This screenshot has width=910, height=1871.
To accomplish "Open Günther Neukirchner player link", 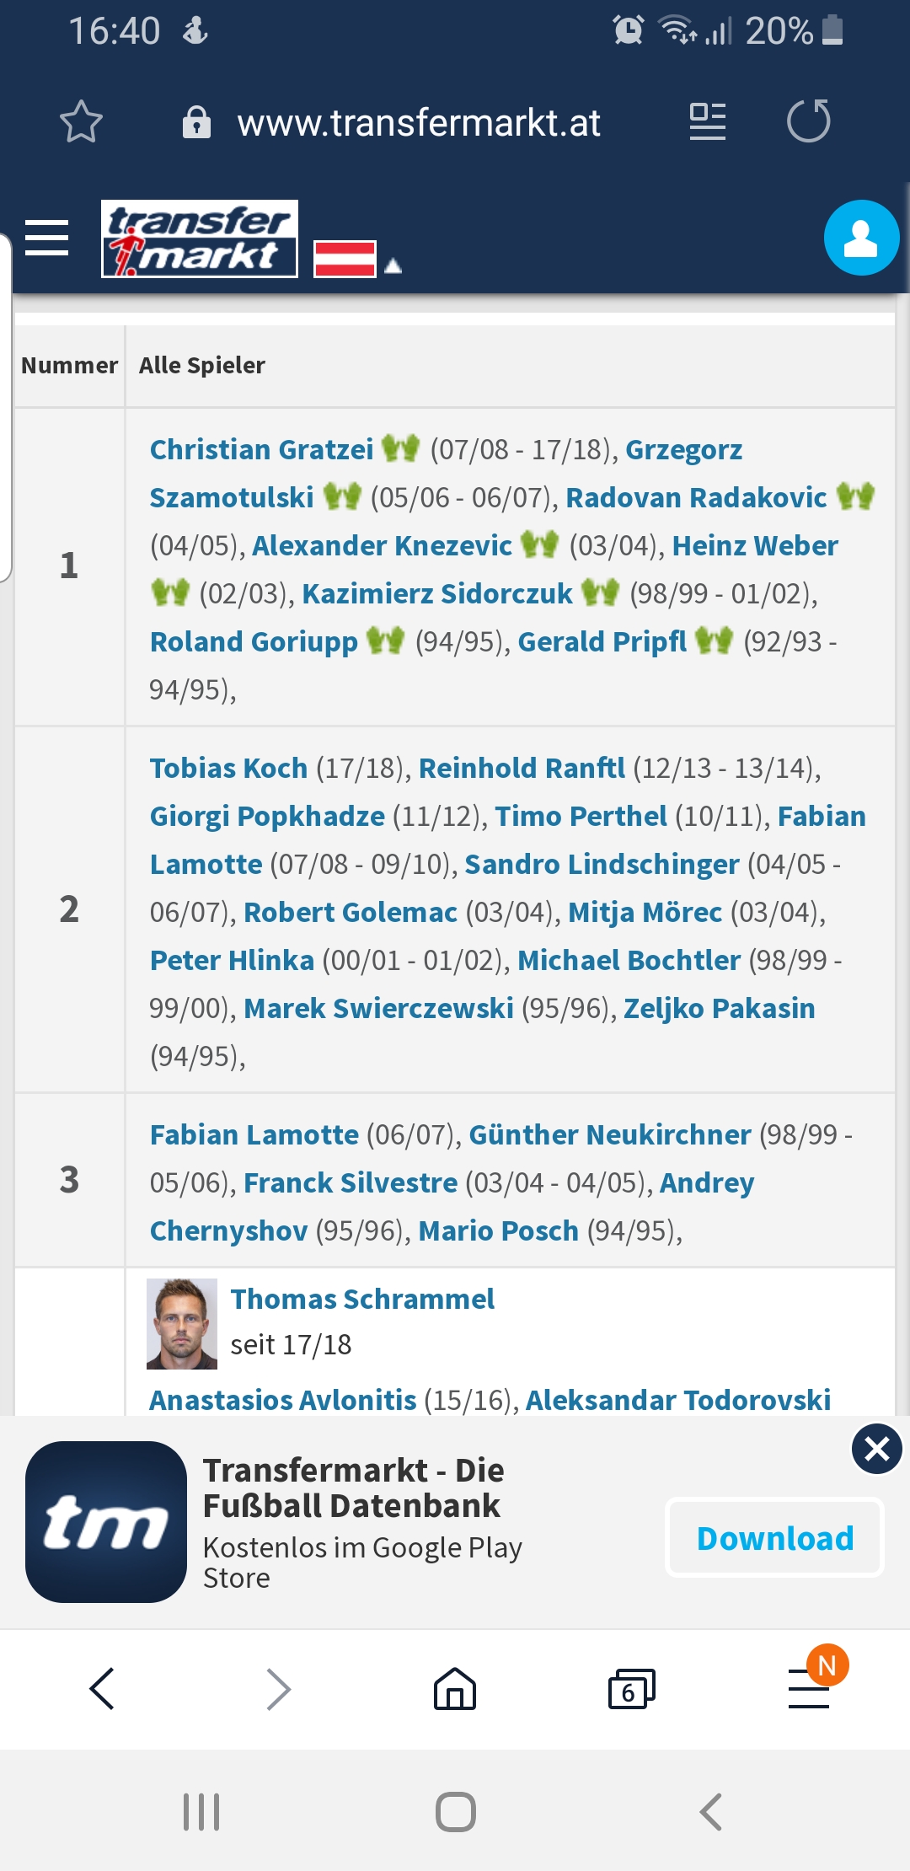I will click(609, 1134).
